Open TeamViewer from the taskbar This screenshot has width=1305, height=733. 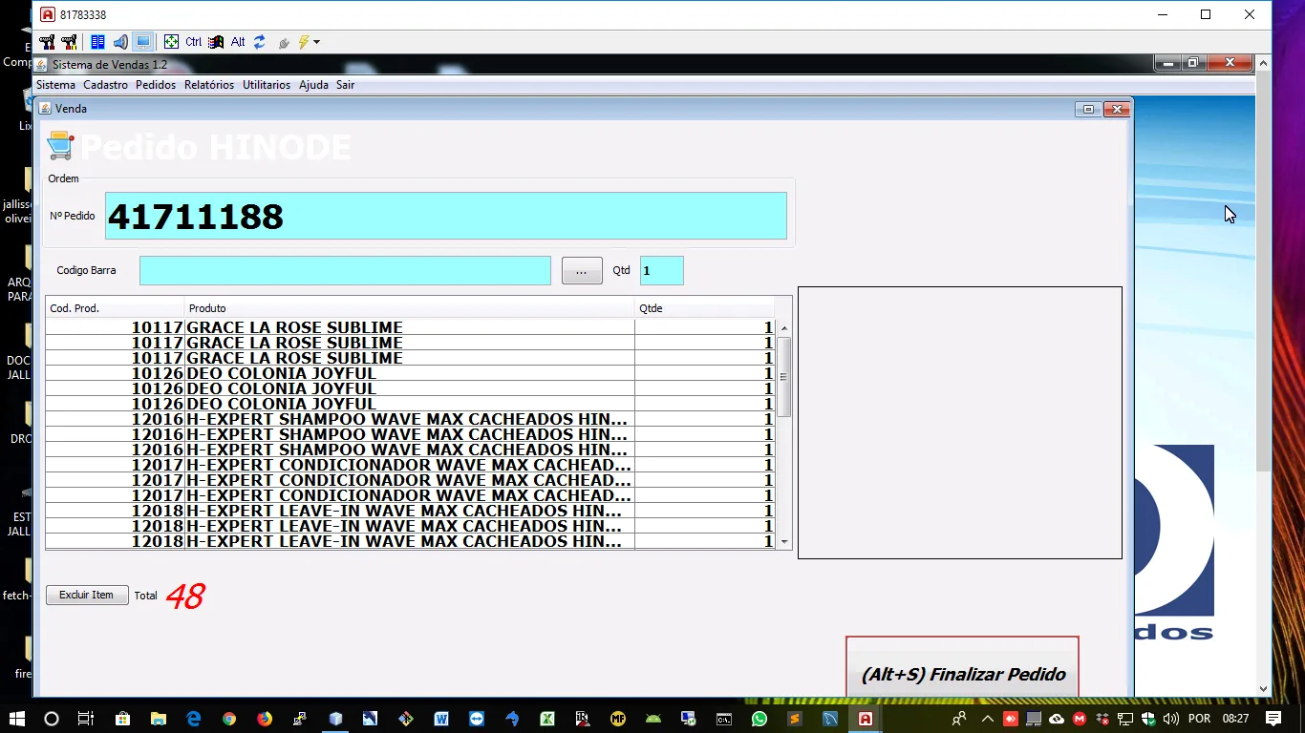coord(477,719)
